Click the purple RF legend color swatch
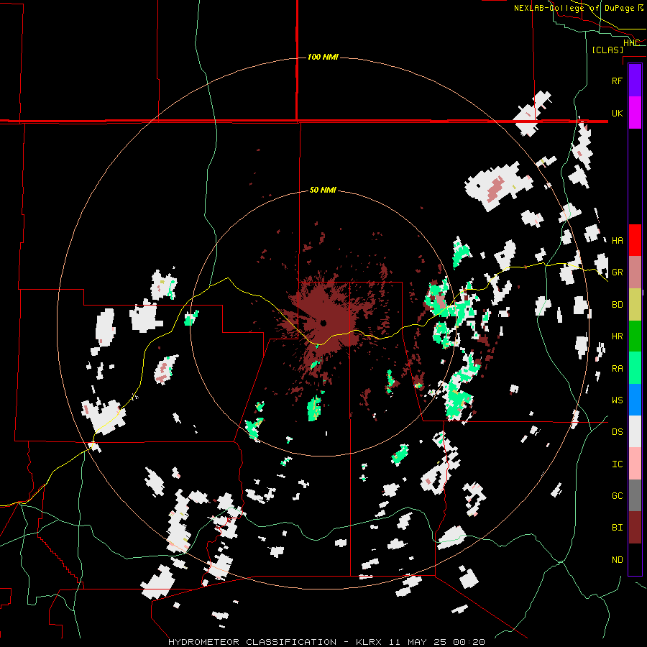The height and width of the screenshot is (647, 647). pos(635,80)
